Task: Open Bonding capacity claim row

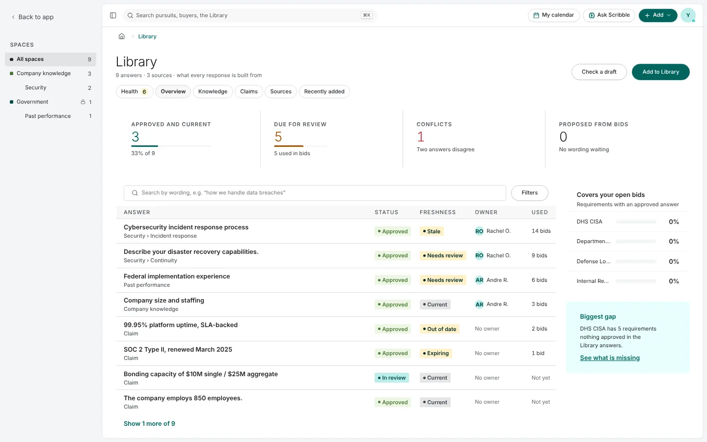Action: pyautogui.click(x=336, y=378)
